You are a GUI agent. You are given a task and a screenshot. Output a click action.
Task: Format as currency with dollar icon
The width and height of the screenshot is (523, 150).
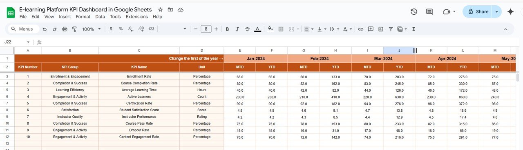pos(111,29)
